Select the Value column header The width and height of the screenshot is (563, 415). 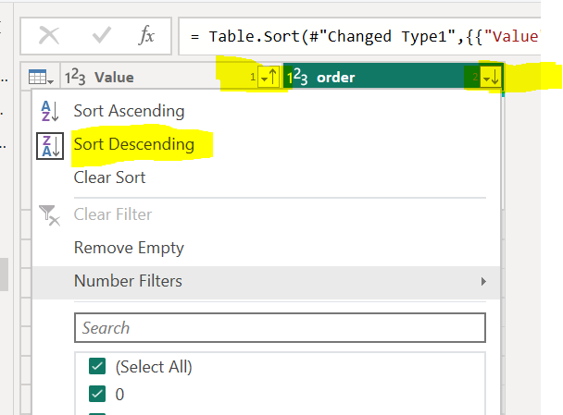114,78
